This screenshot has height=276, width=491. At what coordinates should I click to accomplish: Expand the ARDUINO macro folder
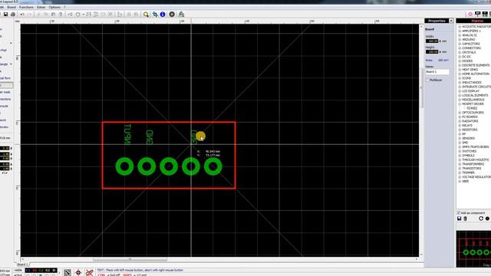(460, 40)
